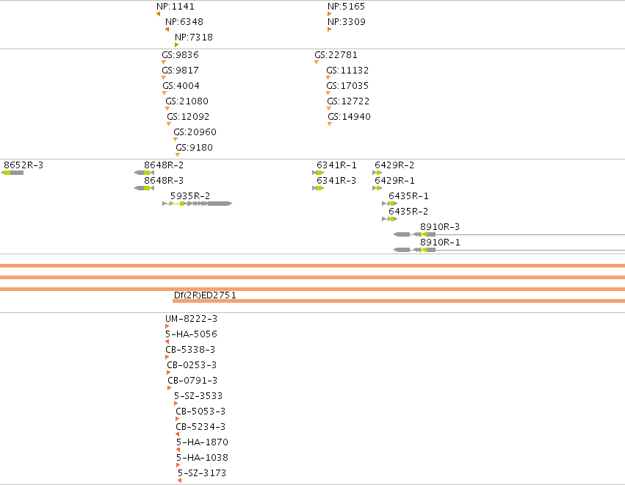Screen dimensions: 625x485
Task: Click the 6435R-2 gene glyph
Action: (x=390, y=219)
